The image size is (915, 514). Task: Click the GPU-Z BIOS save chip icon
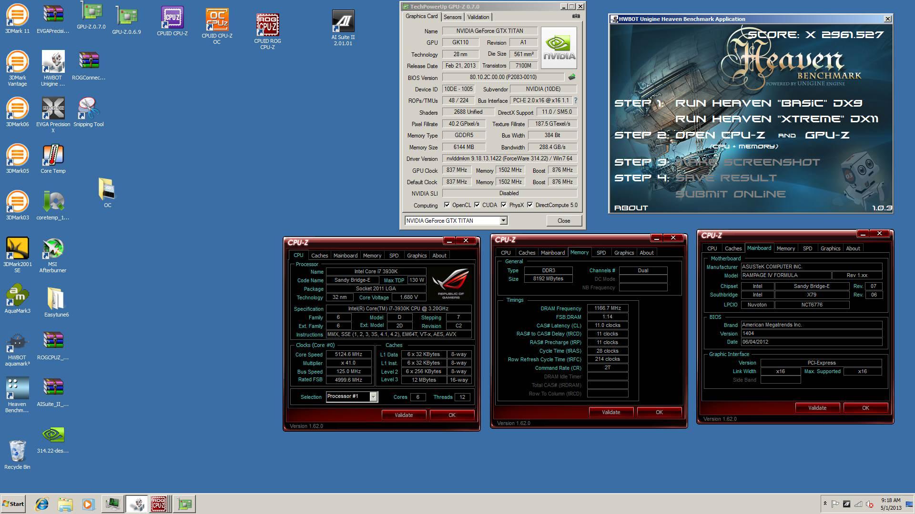point(572,77)
